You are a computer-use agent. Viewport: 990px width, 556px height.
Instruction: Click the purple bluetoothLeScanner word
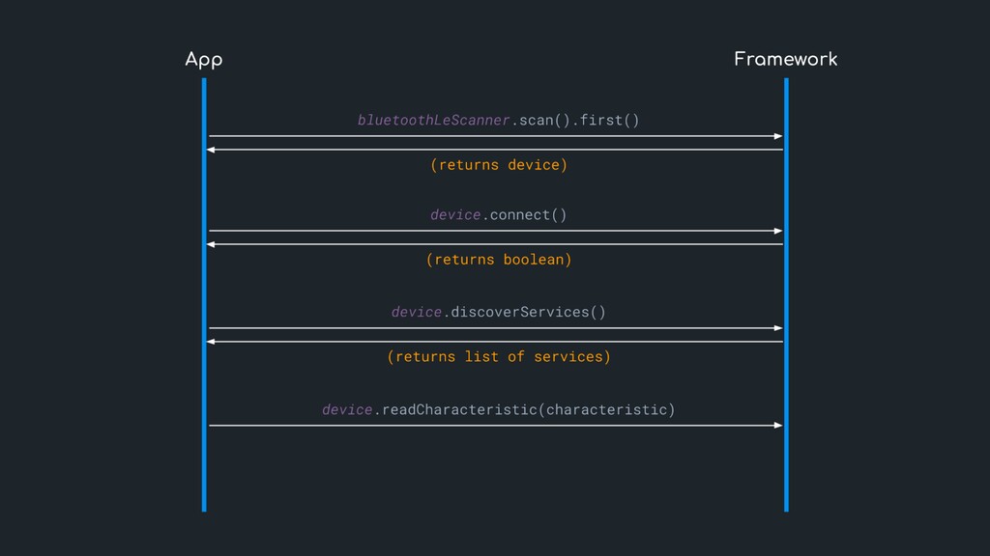(432, 121)
